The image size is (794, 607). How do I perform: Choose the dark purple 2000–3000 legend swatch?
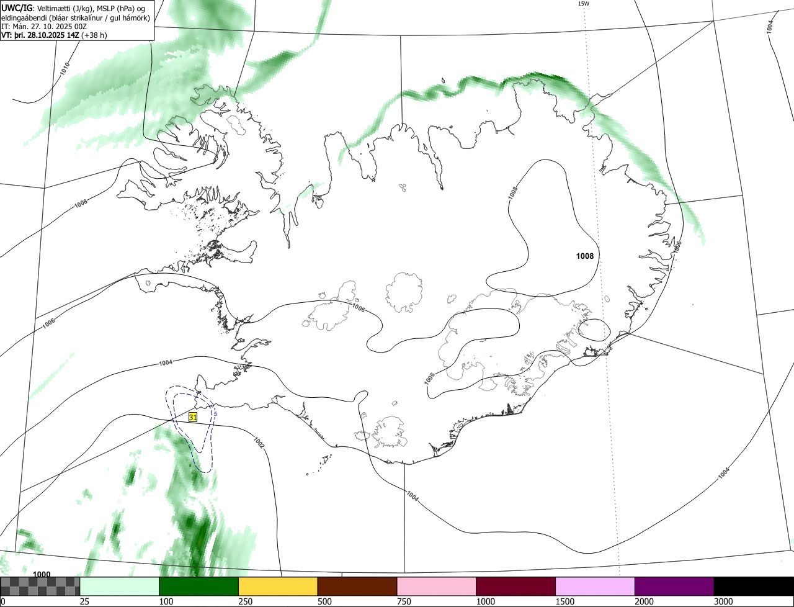pyautogui.click(x=674, y=587)
